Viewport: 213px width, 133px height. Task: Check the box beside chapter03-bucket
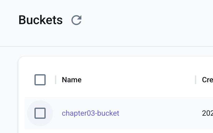pos(40,113)
